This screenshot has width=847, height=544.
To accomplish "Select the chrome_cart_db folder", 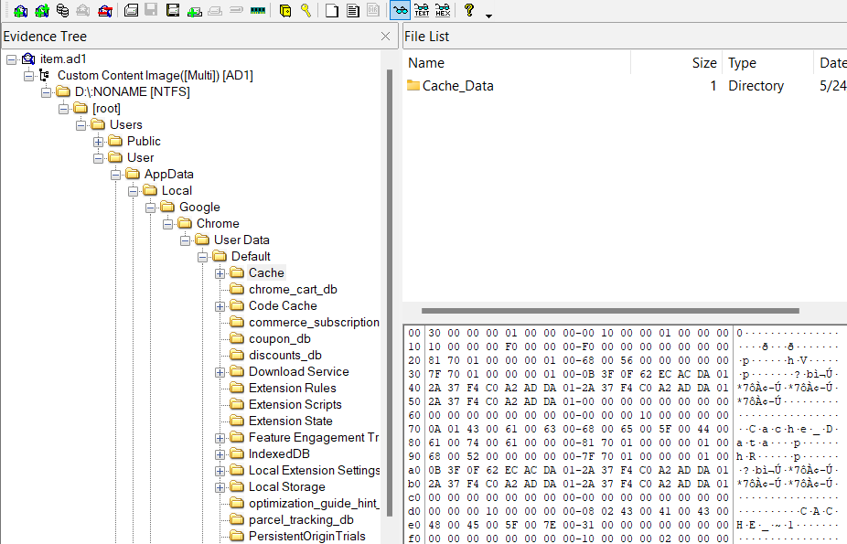I will pos(293,289).
